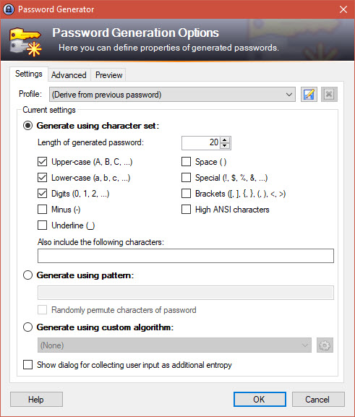Enable the Underline checkbox
The height and width of the screenshot is (417, 355).
click(43, 225)
